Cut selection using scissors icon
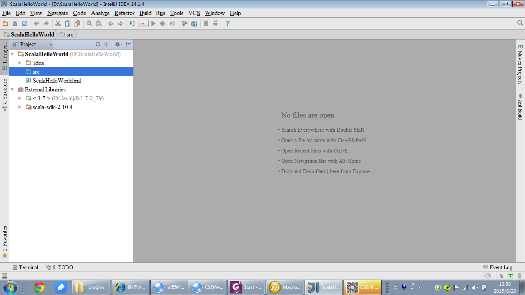 click(58, 23)
